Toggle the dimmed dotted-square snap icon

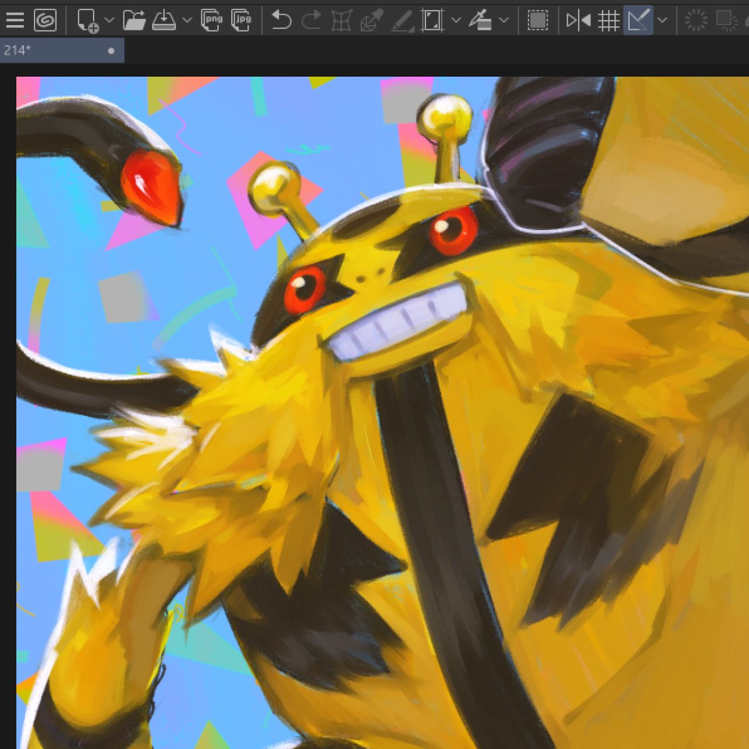[726, 21]
